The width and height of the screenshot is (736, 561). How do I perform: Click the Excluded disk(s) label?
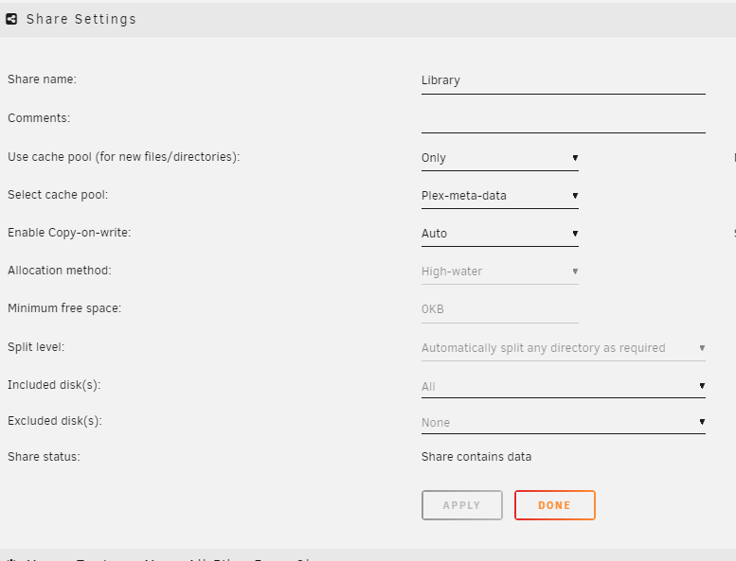[54, 421]
